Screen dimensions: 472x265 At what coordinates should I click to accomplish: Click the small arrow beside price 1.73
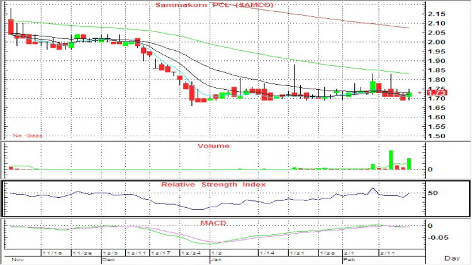420,93
